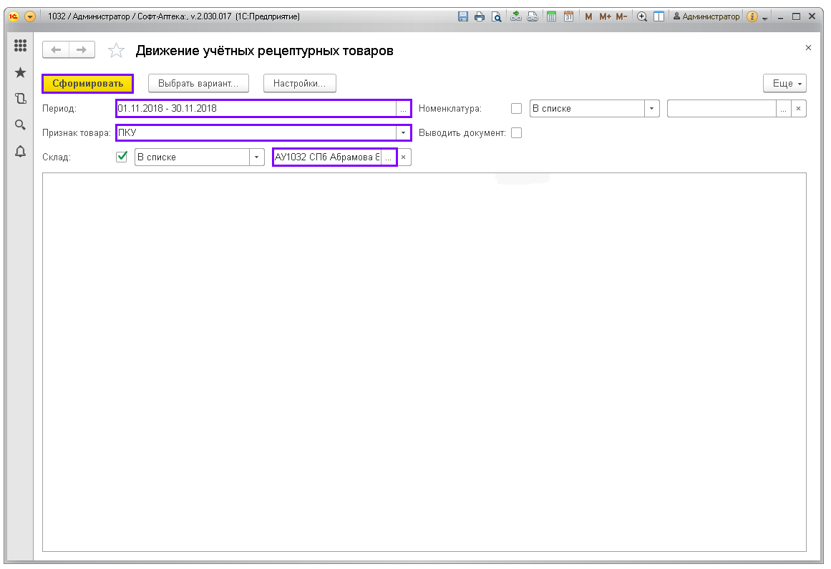Open Favorites star in the left sidebar

tap(20, 72)
